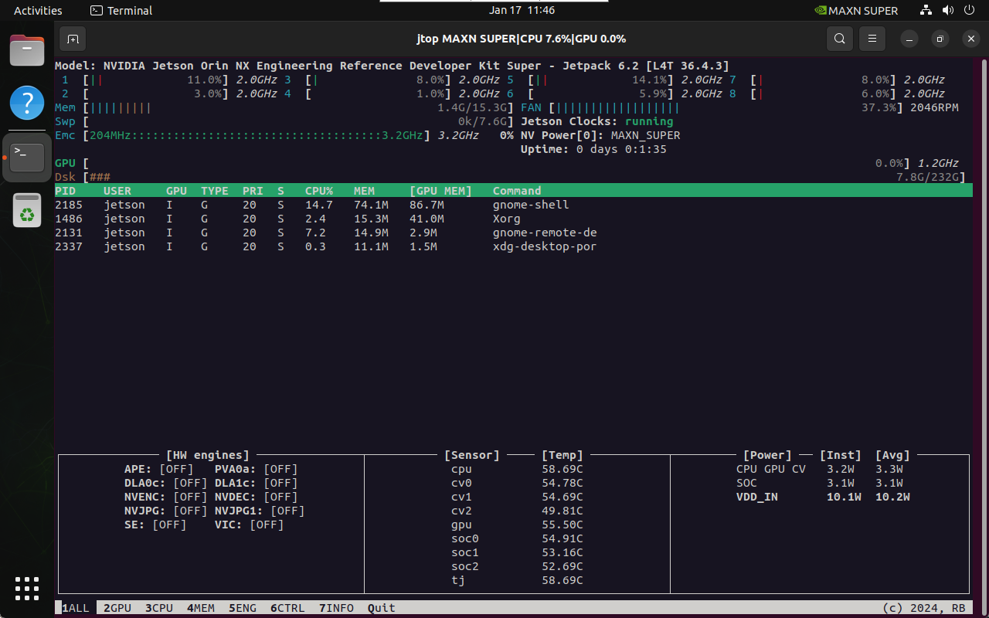Click the CPU core 1 usage bar
Screen dimensions: 989x618
pyautogui.click(x=155, y=80)
